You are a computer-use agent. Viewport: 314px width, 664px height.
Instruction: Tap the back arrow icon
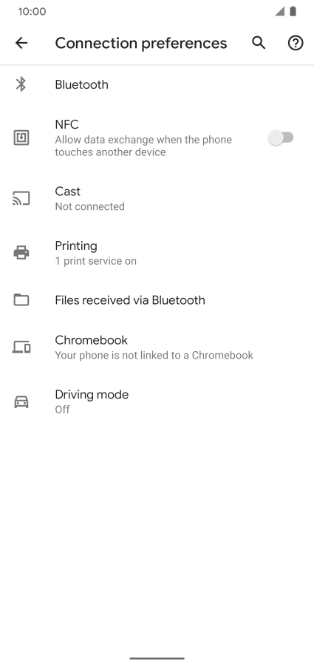coord(21,43)
